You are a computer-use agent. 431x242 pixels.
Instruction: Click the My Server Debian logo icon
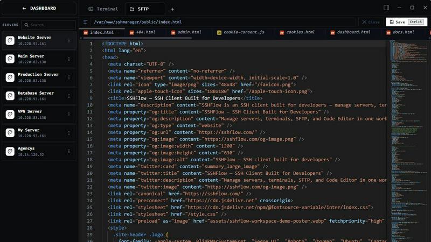click(x=10, y=133)
